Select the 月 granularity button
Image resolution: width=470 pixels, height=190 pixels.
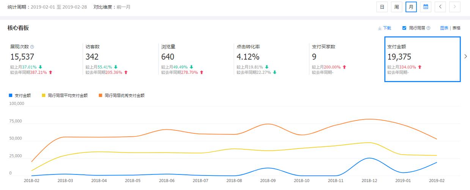pyautogui.click(x=411, y=7)
